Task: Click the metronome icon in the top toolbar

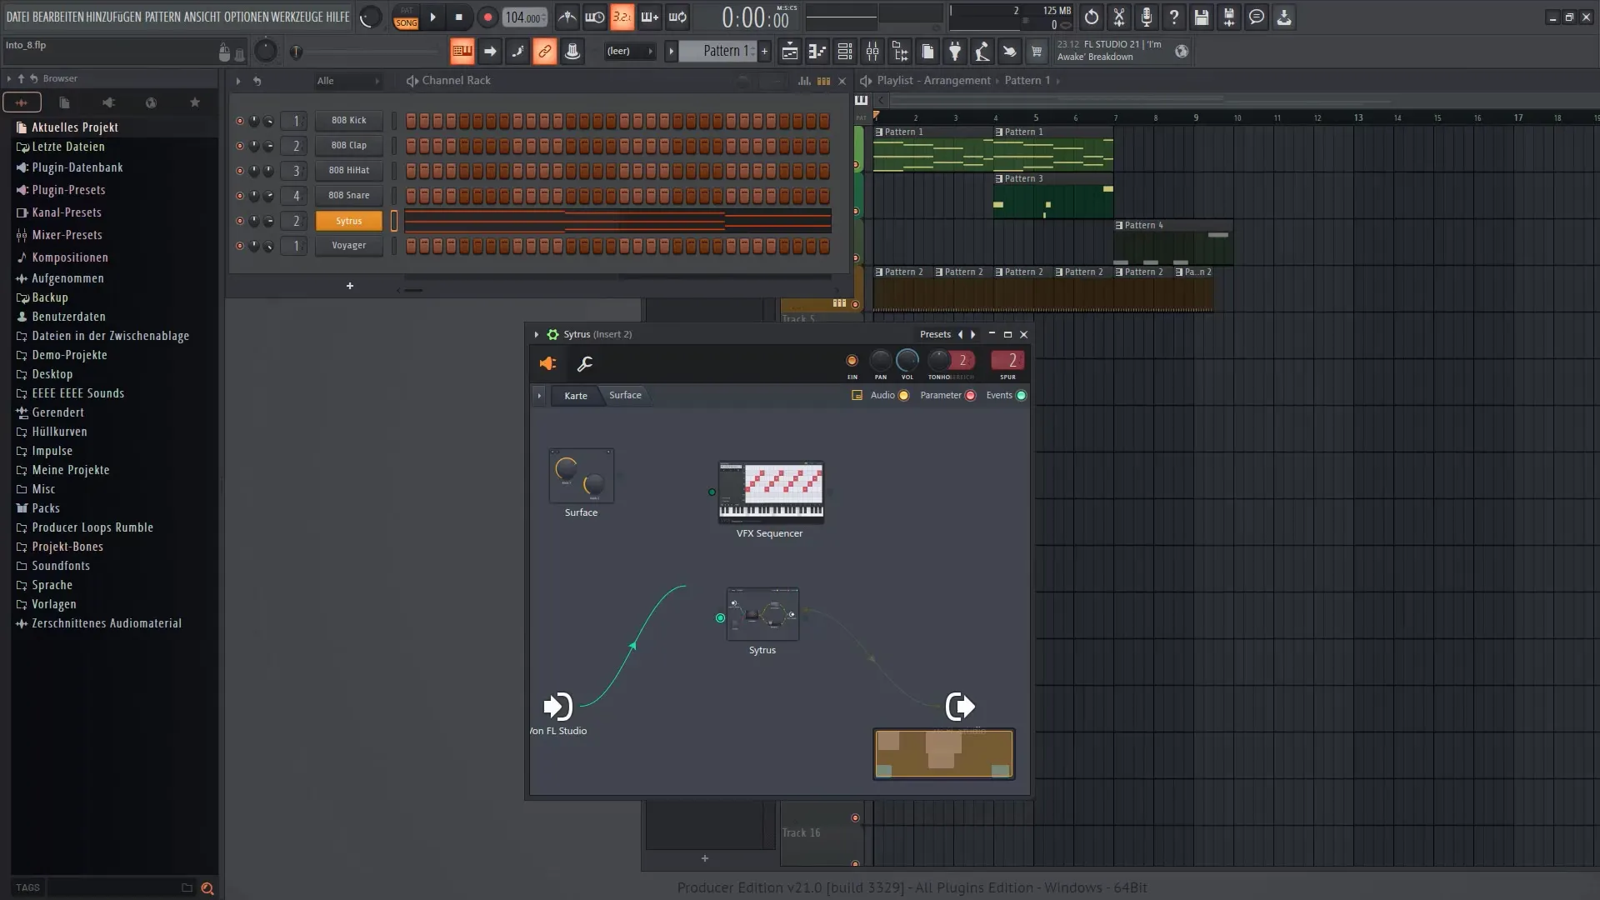Action: (567, 17)
